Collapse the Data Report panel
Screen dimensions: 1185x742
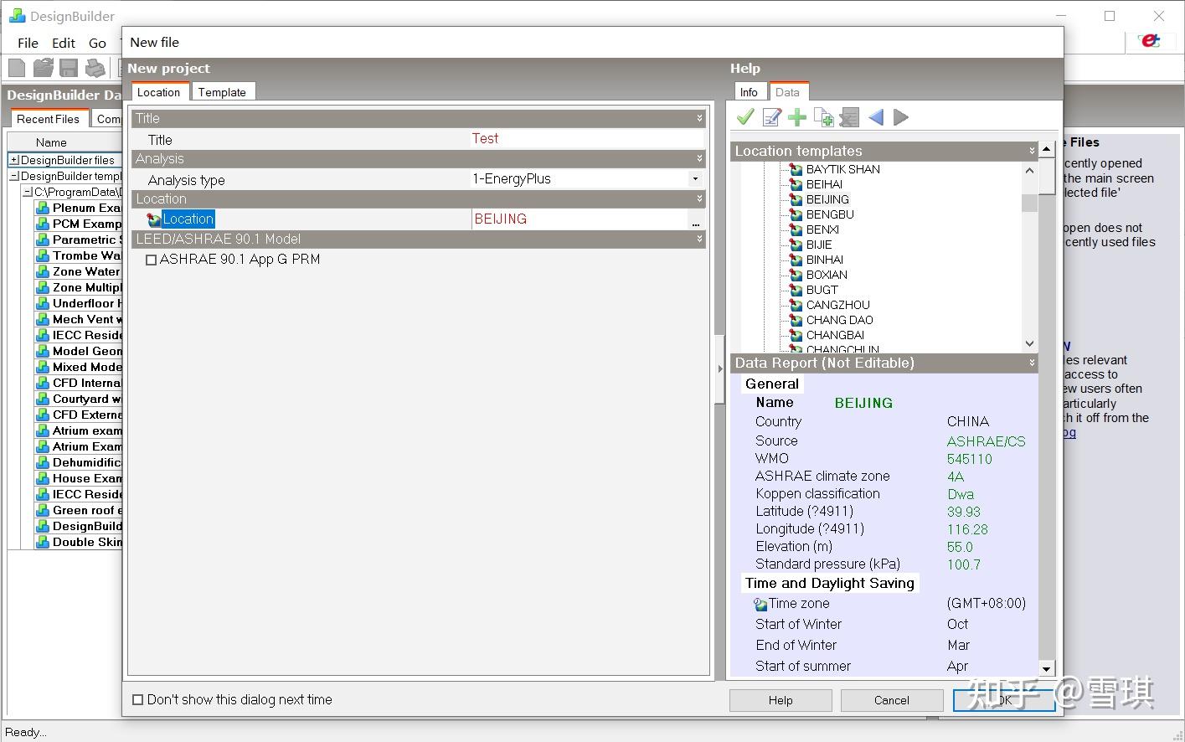coord(1032,363)
